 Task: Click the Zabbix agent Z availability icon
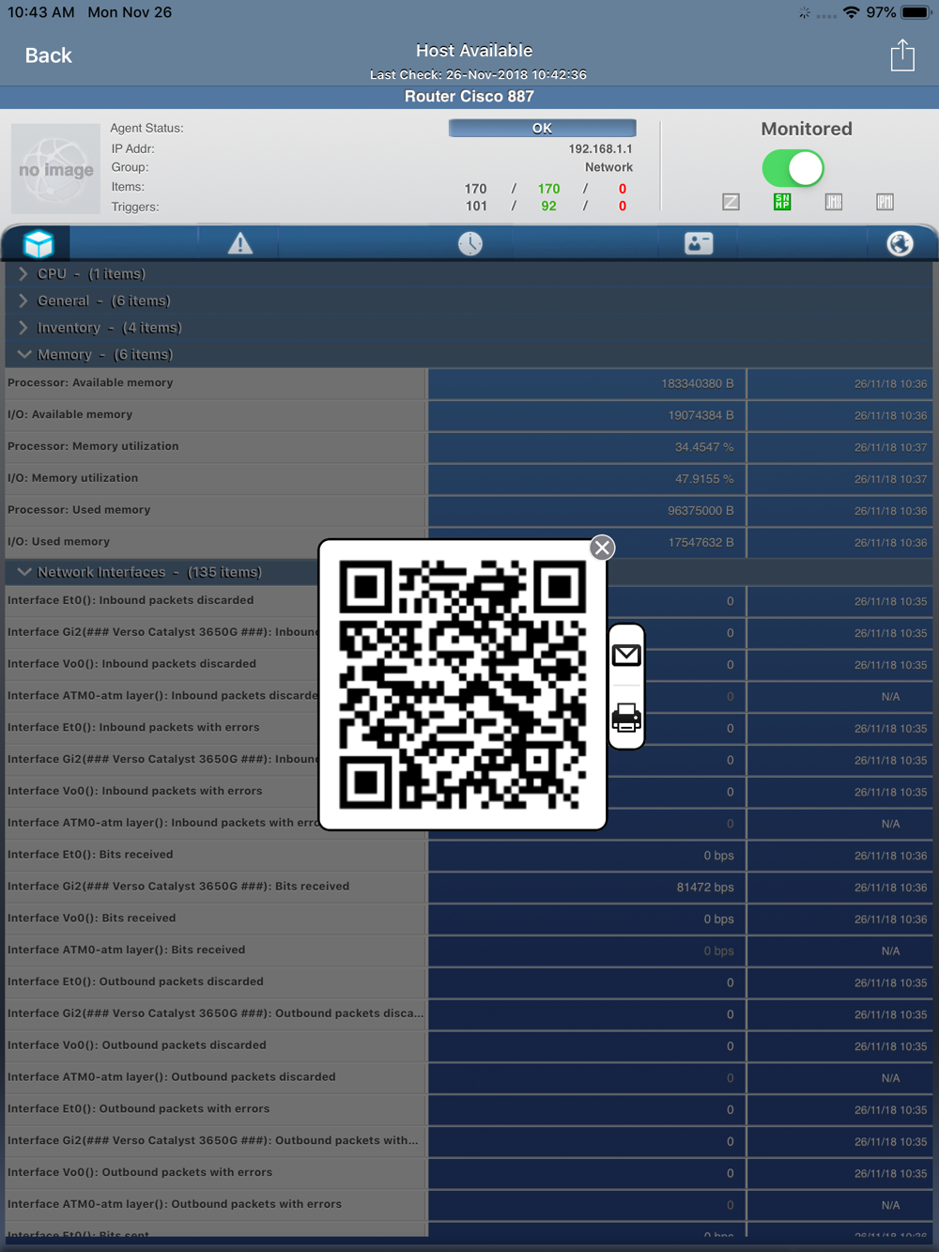click(x=731, y=202)
